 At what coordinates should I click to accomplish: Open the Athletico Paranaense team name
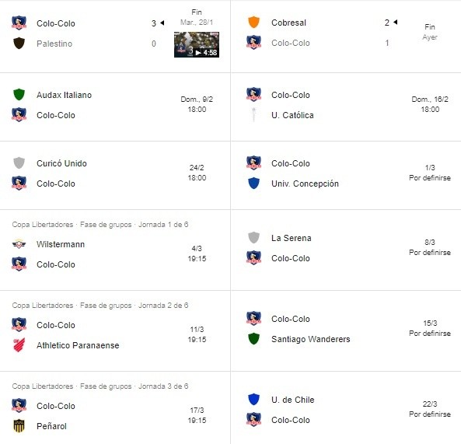(x=78, y=345)
